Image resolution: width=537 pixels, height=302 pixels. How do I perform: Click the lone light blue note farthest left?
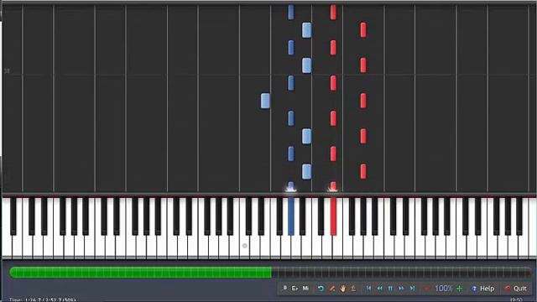click(x=265, y=101)
